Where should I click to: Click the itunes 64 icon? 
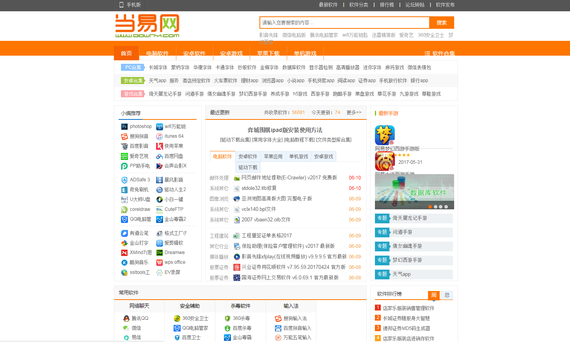[159, 136]
